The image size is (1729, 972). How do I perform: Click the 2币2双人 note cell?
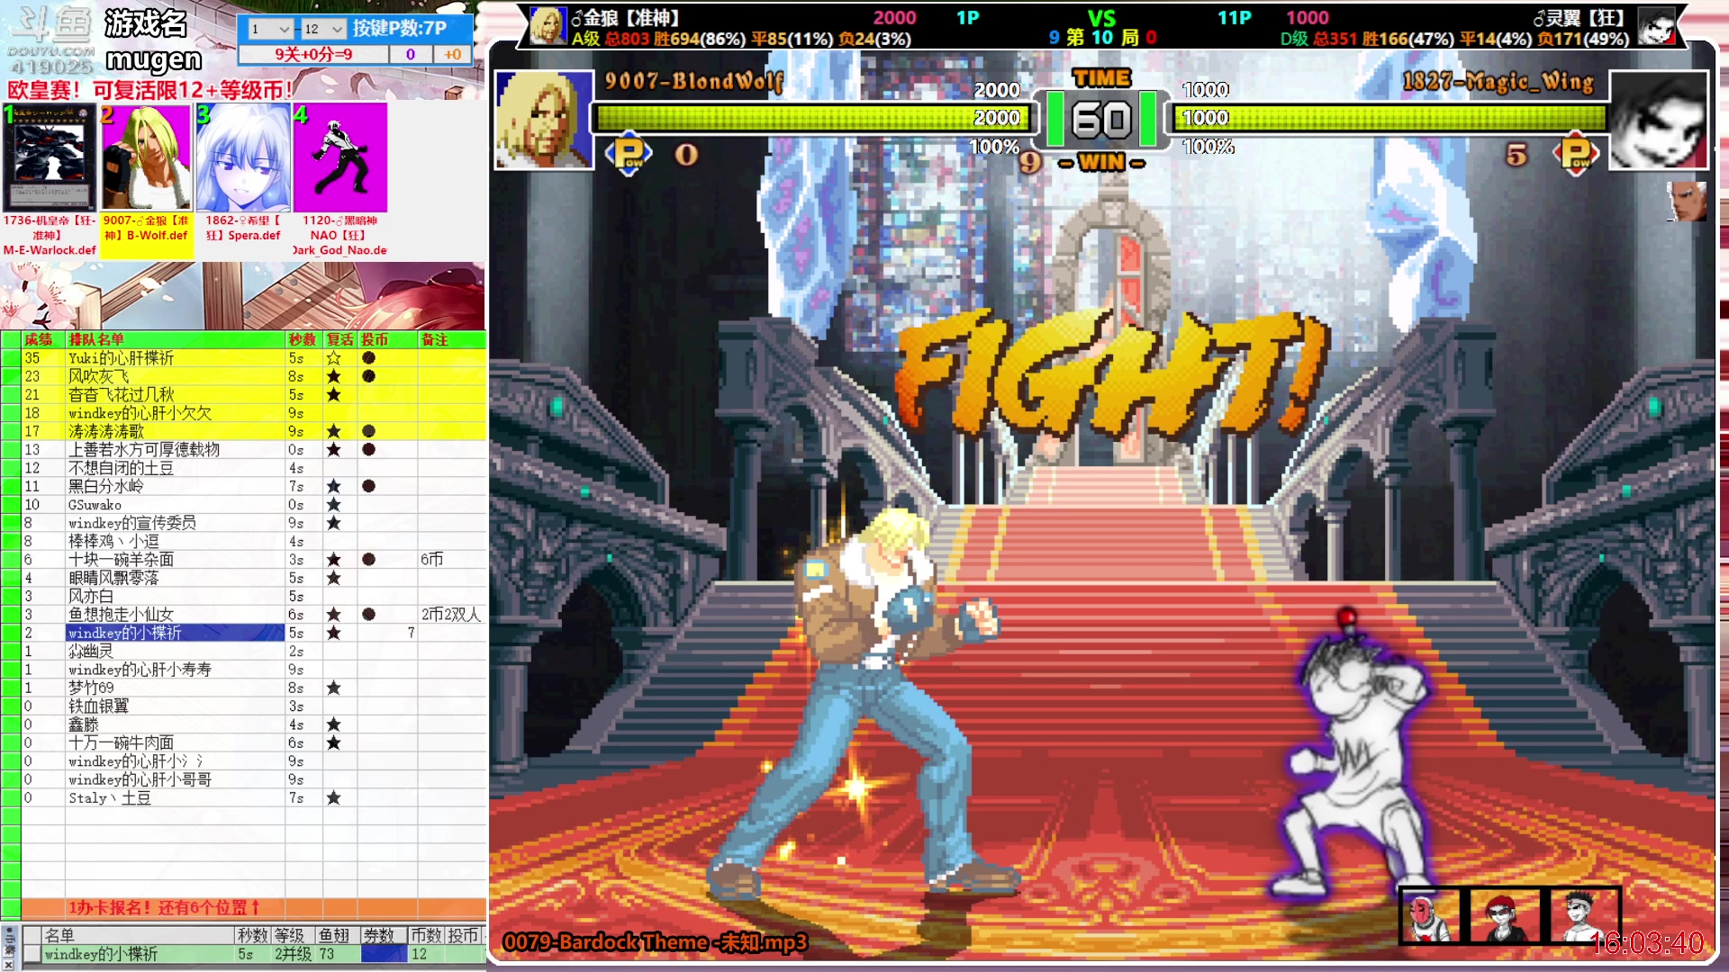(x=451, y=614)
